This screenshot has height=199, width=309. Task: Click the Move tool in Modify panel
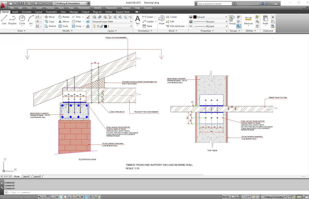pyautogui.click(x=50, y=17)
